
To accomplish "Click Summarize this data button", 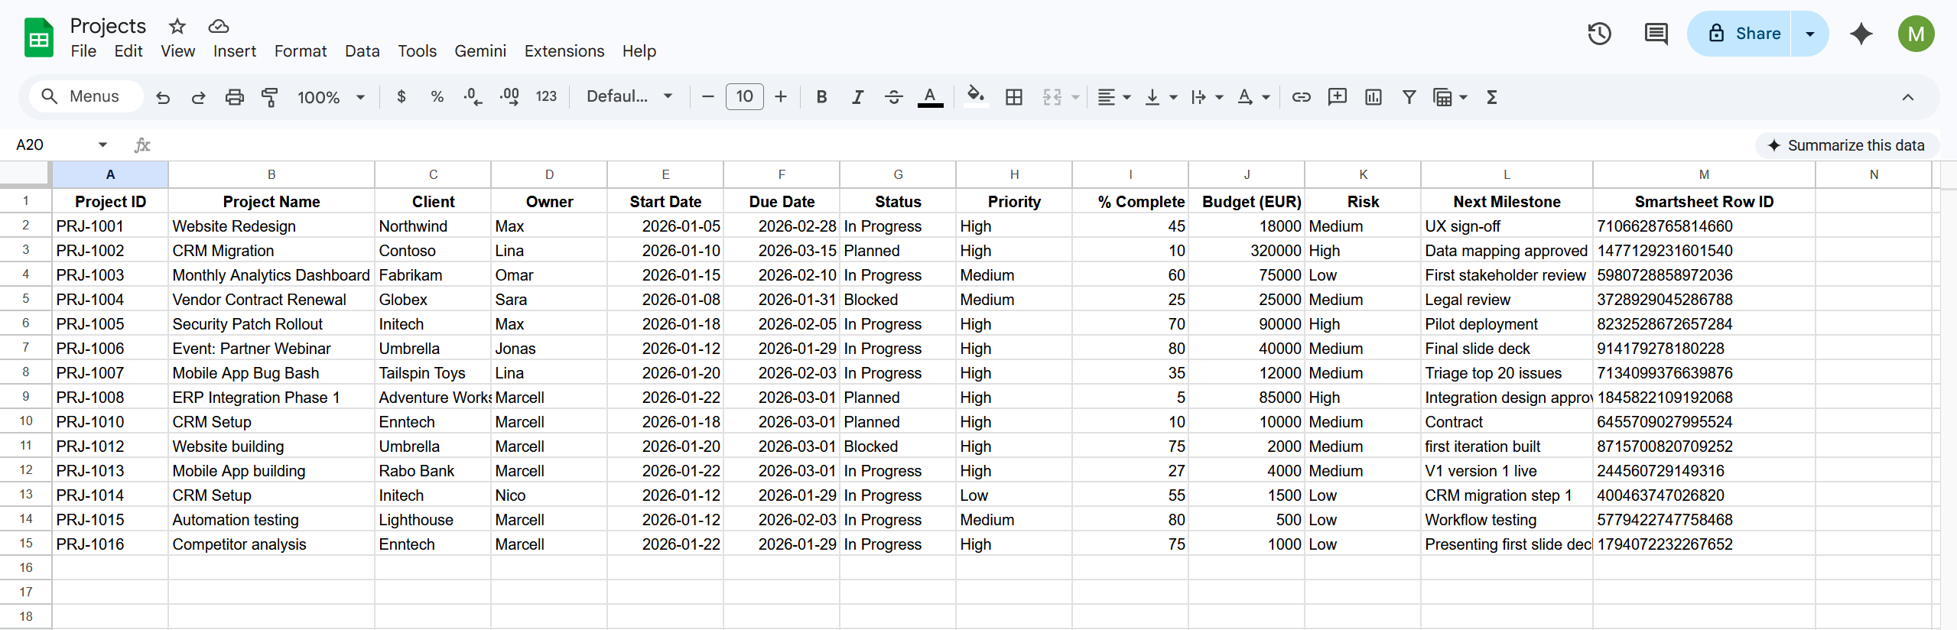I will click(1846, 145).
